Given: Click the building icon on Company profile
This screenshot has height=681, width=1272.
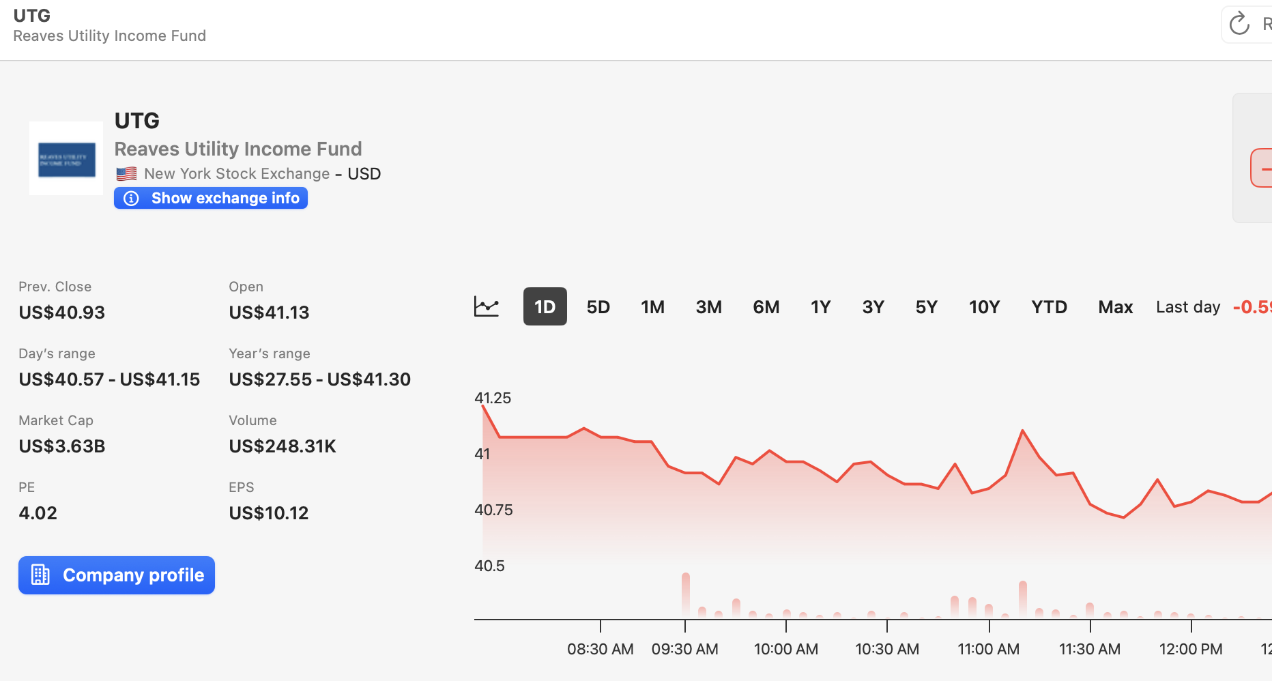Looking at the screenshot, I should (x=41, y=575).
